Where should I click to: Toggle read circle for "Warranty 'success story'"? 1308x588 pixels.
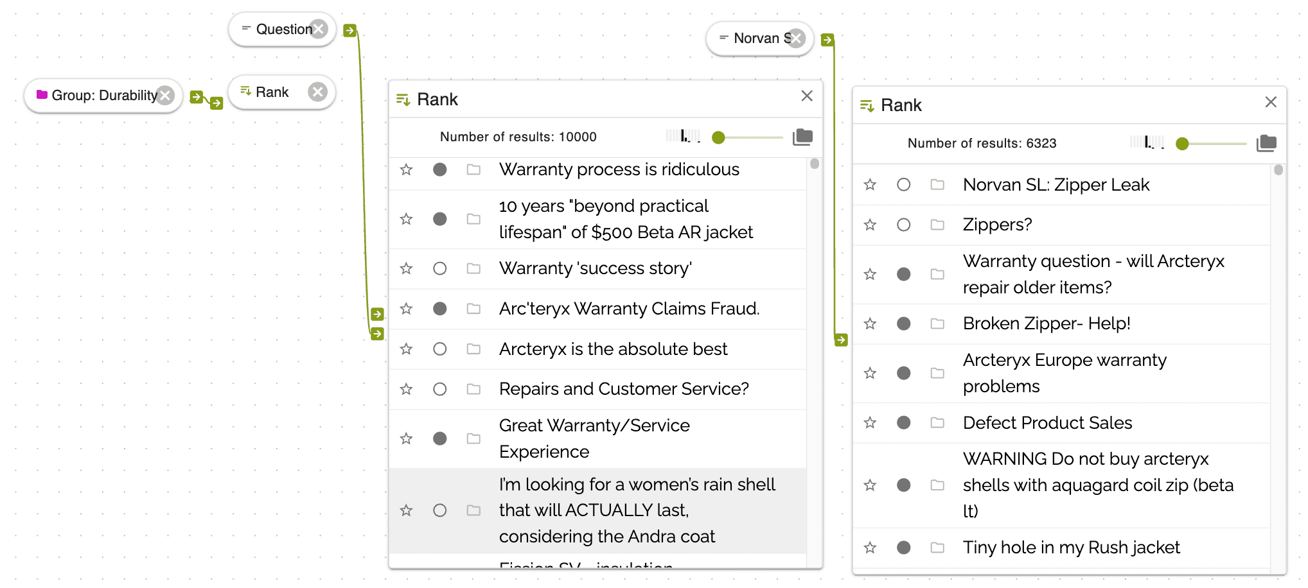click(x=439, y=268)
